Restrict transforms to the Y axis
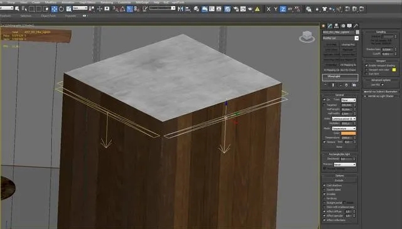Viewport: 402px width, 229px height. (x=276, y=9)
